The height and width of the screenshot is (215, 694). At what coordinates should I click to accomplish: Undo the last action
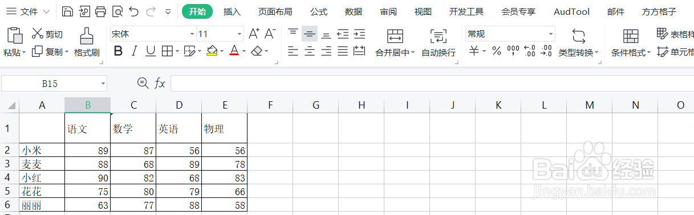pos(133,11)
